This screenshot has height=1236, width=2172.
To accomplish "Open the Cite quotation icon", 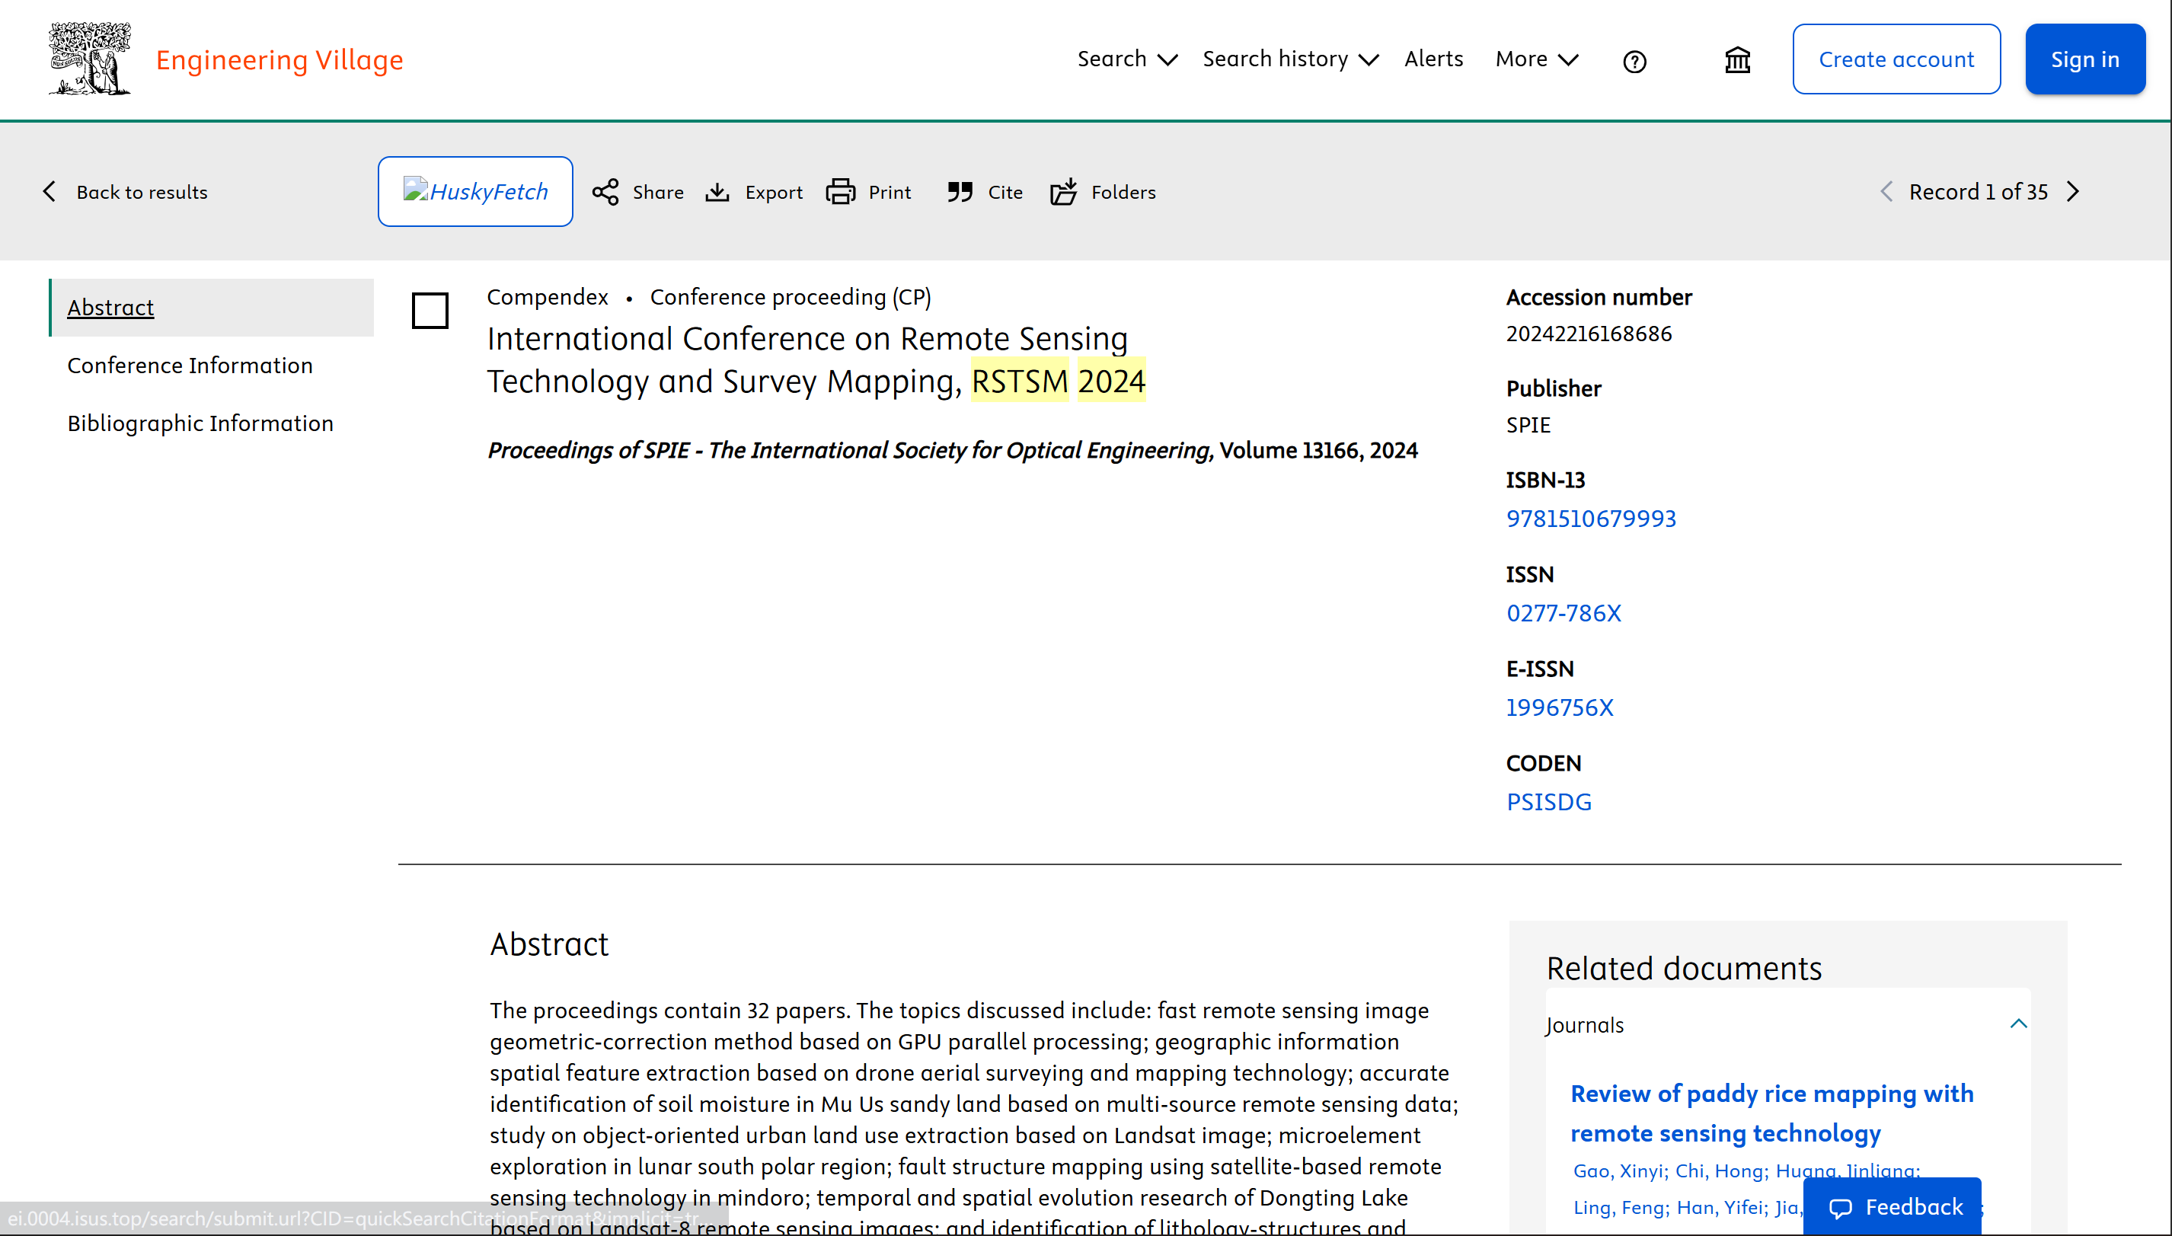I will (960, 192).
